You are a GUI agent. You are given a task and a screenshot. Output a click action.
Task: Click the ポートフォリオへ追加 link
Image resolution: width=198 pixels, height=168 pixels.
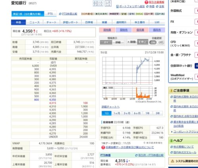[x=132, y=6]
